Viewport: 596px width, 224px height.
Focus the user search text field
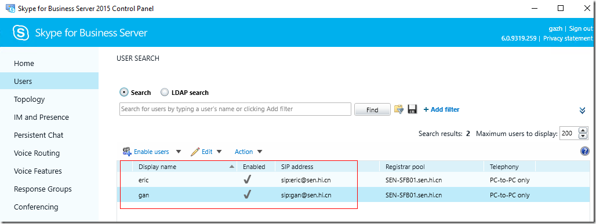tap(235, 109)
